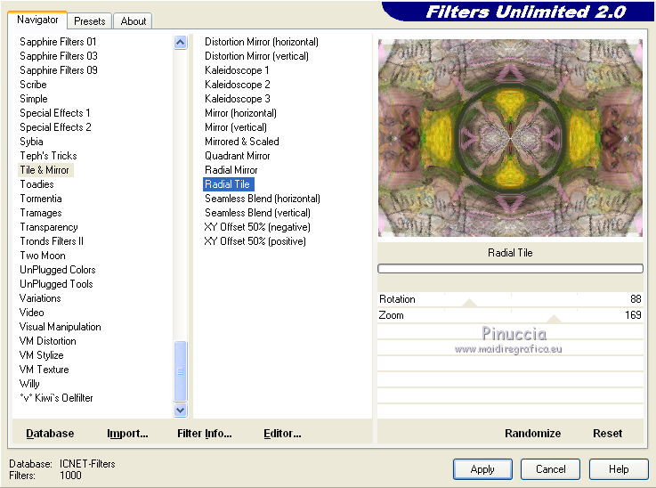This screenshot has height=488, width=656.
Task: Select Special Effects 1 category
Action: 55,113
